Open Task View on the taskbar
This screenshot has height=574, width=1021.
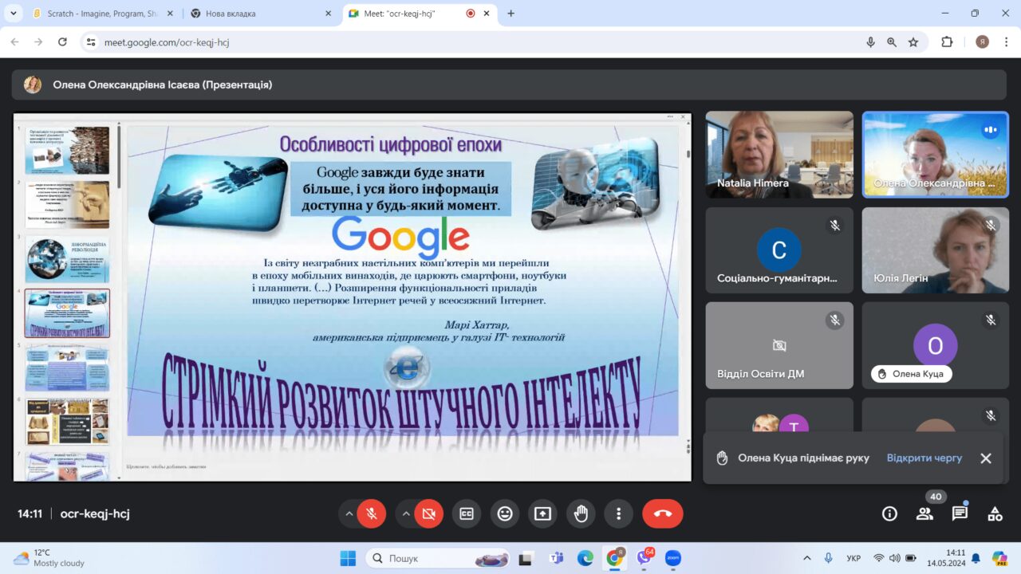tap(526, 558)
